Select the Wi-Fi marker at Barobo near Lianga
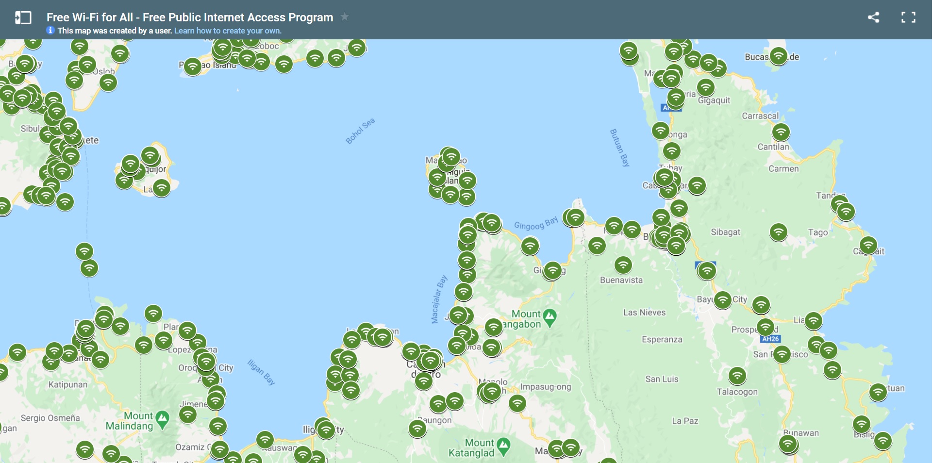Viewport: 933px width, 463px height. [x=814, y=320]
